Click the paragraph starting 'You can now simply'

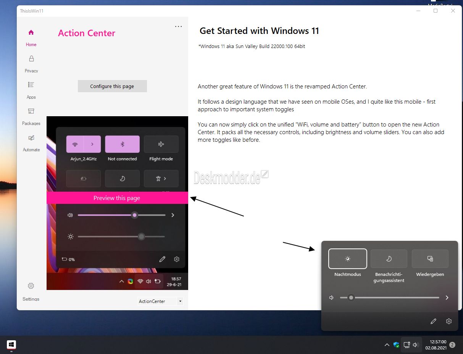pos(321,132)
